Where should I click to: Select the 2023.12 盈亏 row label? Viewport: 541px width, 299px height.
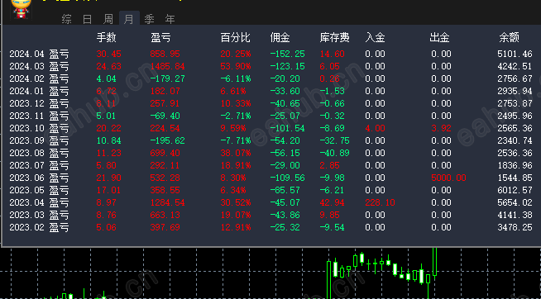tap(39, 104)
